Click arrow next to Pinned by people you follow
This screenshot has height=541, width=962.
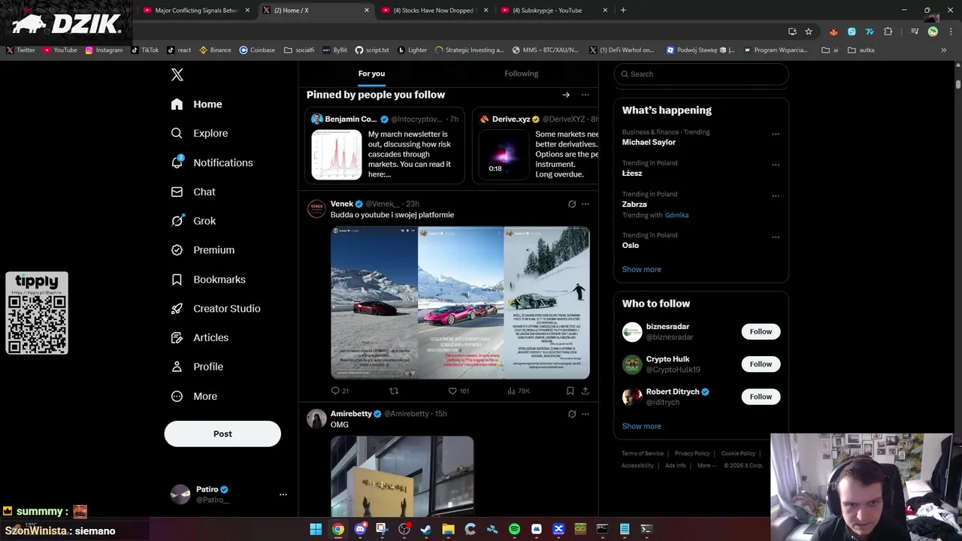(x=566, y=95)
